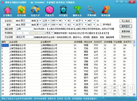Open the 企业法人 gender dropdown
The width and height of the screenshot is (137, 101).
point(39,21)
